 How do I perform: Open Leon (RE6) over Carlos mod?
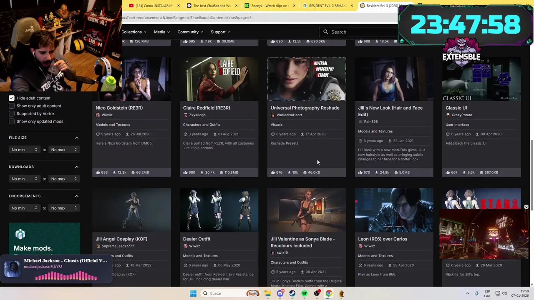pos(383,239)
